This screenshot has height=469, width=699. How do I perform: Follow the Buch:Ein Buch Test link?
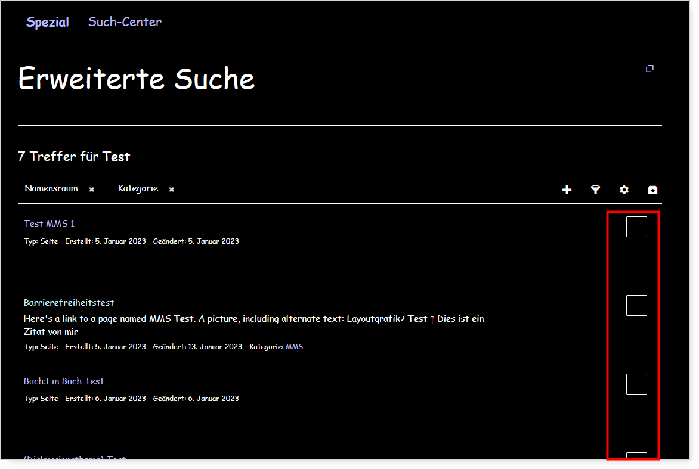(64, 381)
